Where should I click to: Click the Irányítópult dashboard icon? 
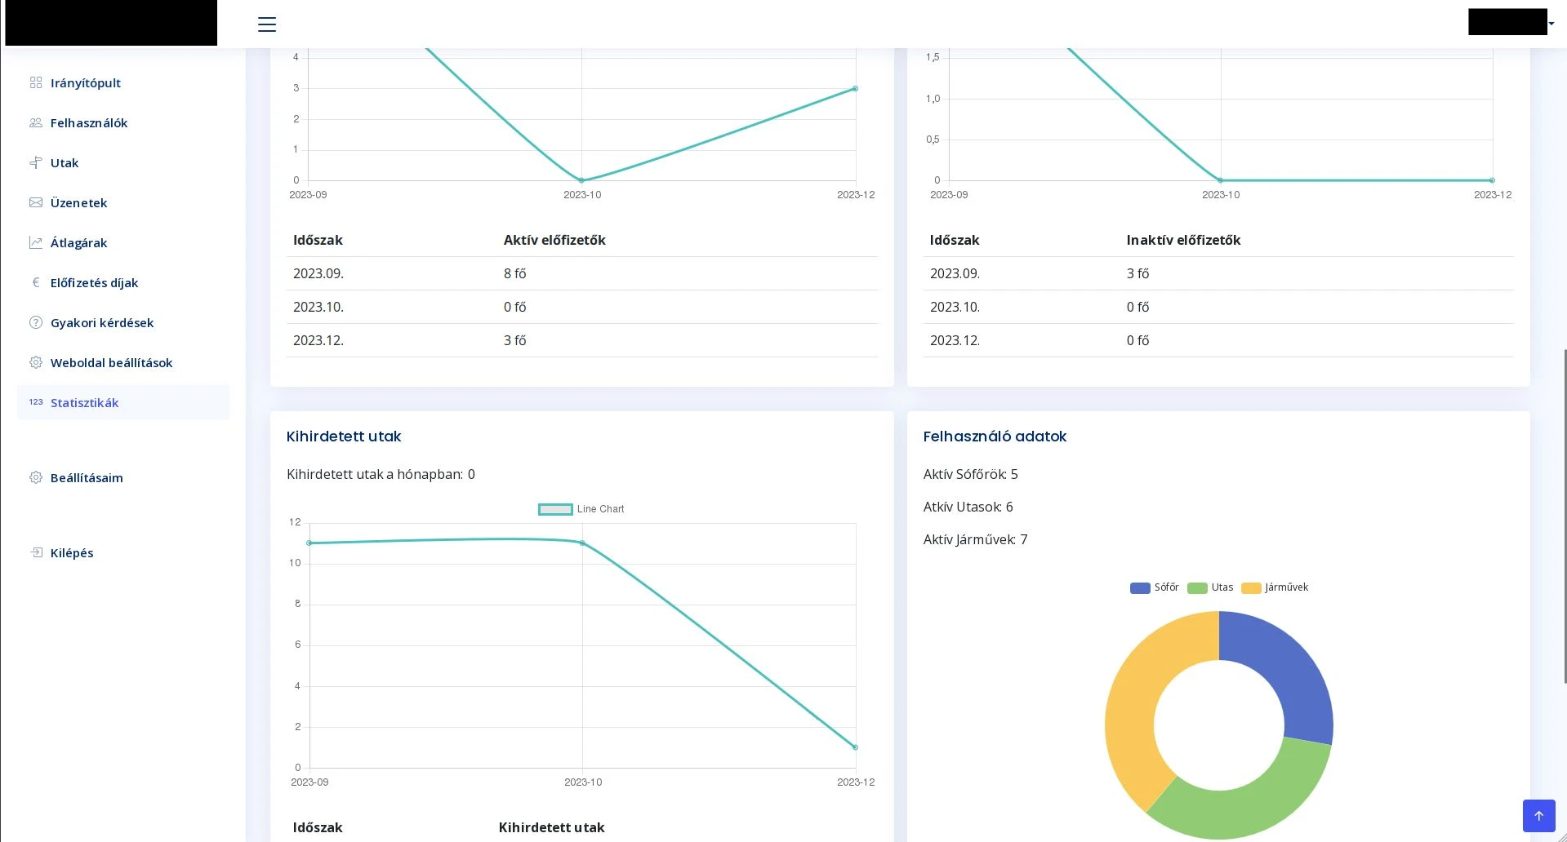click(x=36, y=82)
